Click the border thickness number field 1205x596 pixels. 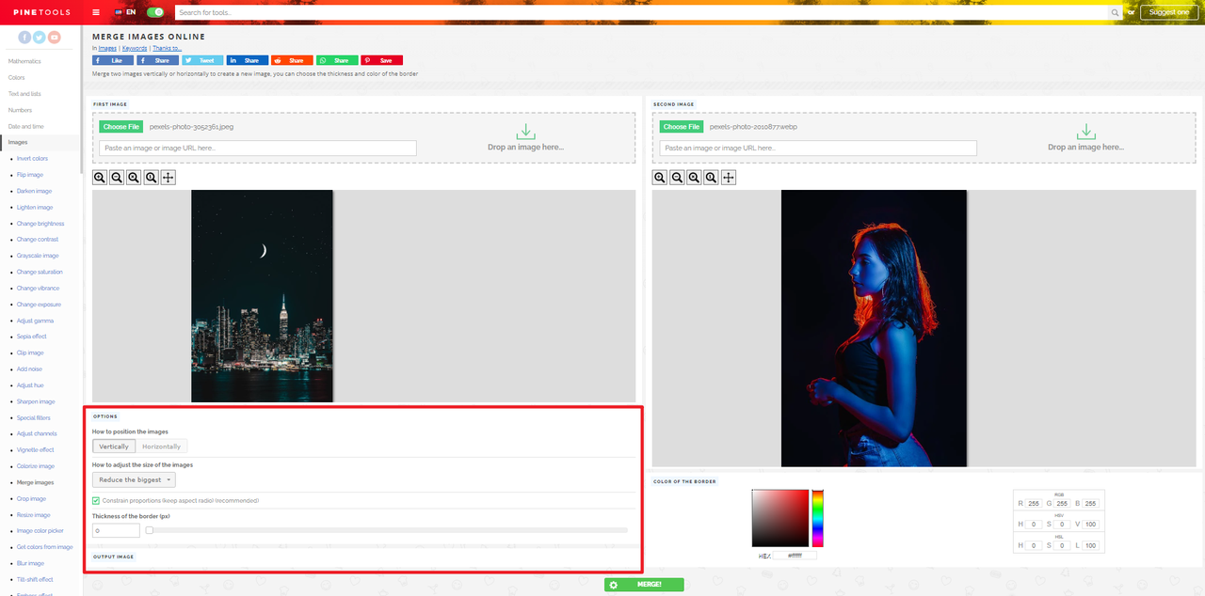[x=116, y=530]
